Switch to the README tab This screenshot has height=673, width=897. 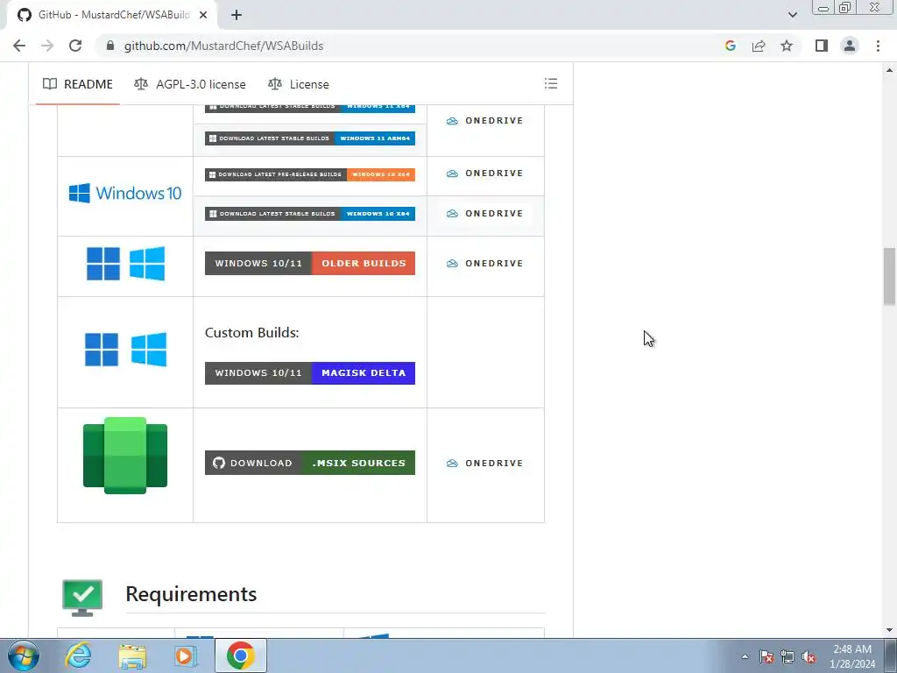pyautogui.click(x=78, y=84)
